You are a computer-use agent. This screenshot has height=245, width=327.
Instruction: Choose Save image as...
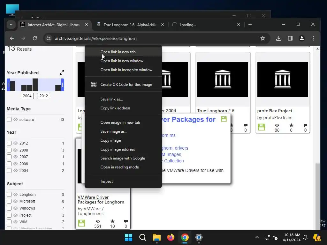123,131
